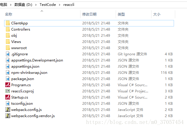This screenshot has height=128, width=187.
Task: Click the JavaScript 文件 type of webpack.config.vendor.js
Action: (x=130, y=116)
